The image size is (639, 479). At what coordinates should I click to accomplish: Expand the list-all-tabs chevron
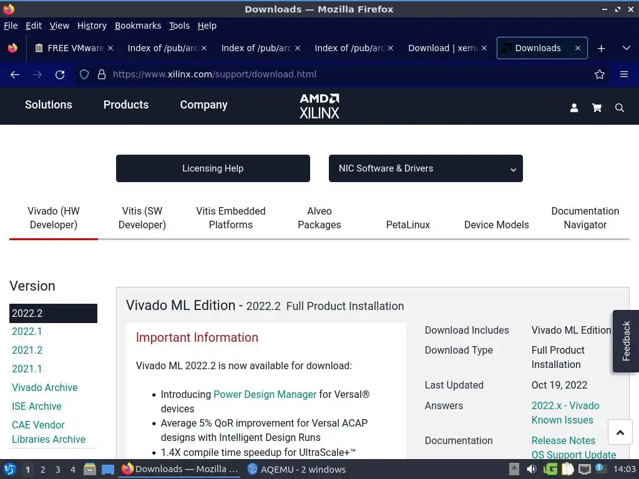(x=627, y=48)
